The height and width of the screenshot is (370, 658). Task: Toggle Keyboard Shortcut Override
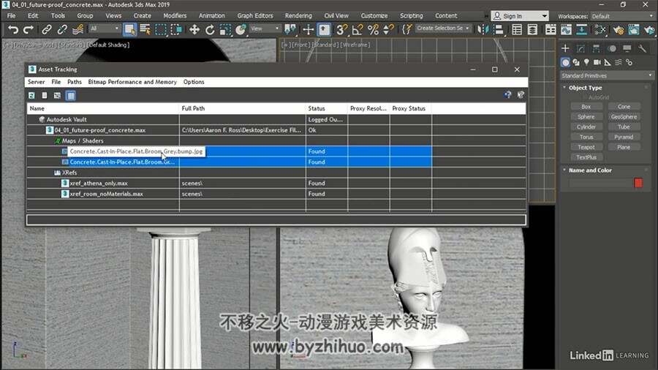pos(324,30)
